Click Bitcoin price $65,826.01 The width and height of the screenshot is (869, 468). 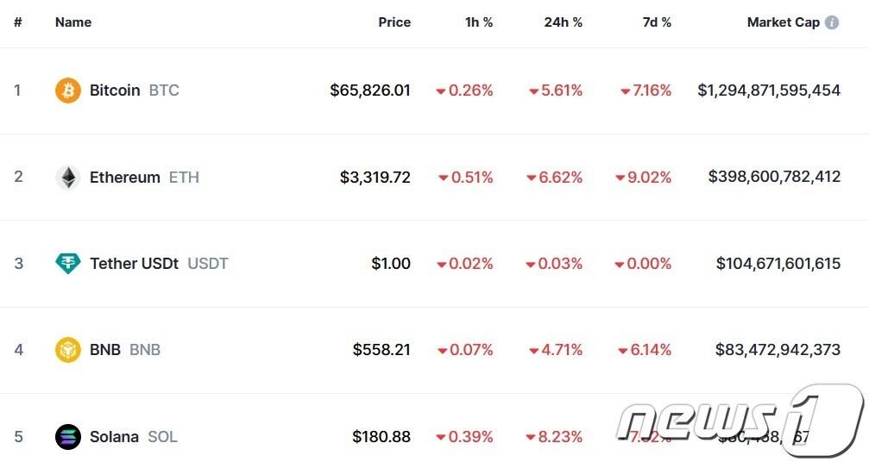pyautogui.click(x=370, y=90)
